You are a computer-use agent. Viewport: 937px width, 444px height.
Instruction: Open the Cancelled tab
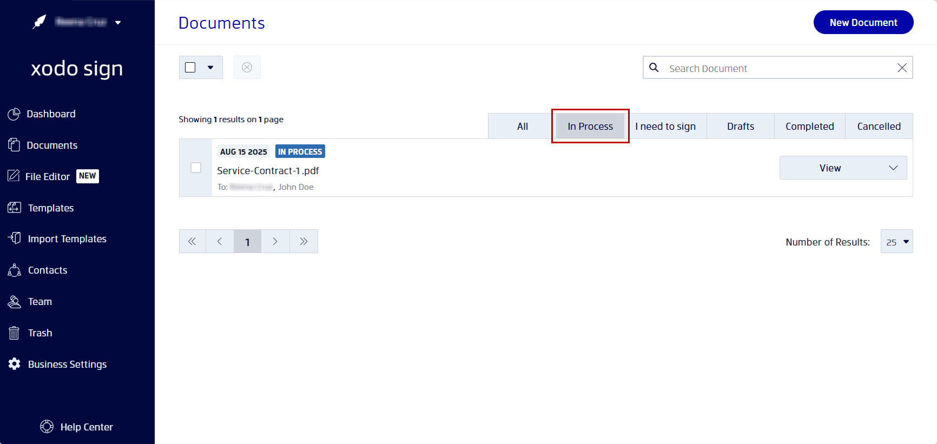click(x=879, y=126)
